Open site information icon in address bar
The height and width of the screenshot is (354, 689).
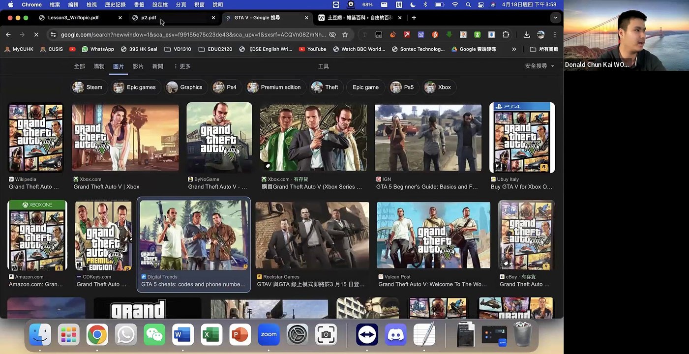(52, 34)
